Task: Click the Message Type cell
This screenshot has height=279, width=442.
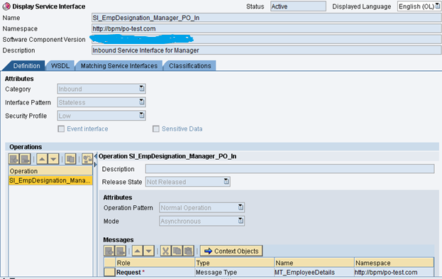Action: click(x=235, y=272)
